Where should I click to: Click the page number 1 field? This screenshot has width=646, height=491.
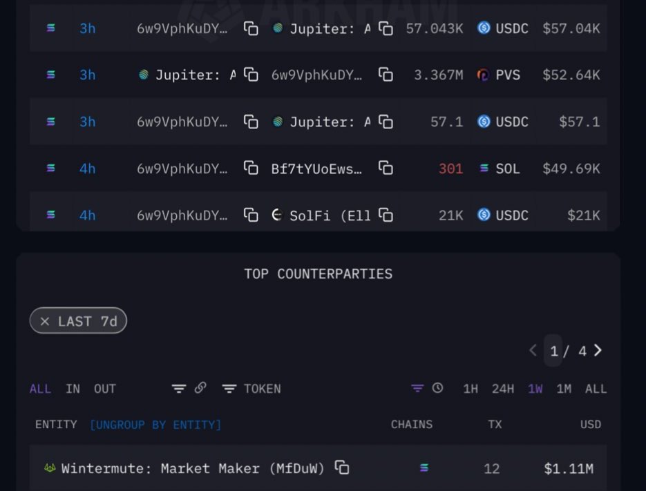pos(553,351)
